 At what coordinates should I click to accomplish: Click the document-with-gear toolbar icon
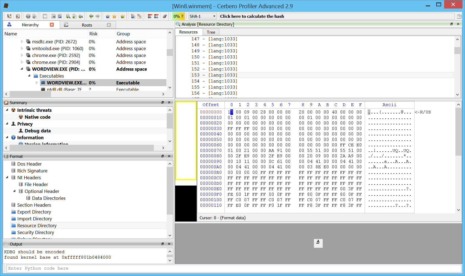(x=35, y=16)
